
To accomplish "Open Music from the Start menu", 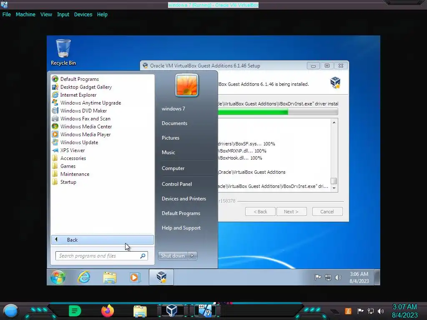I will point(168,152).
